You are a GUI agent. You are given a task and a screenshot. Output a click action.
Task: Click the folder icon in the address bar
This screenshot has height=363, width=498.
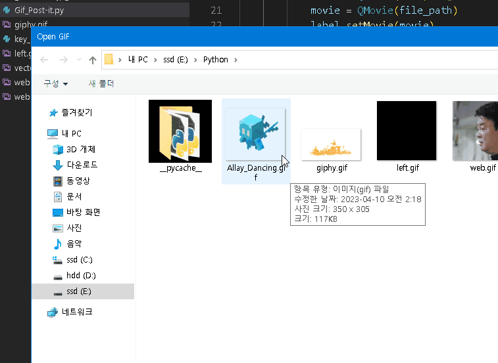pos(109,59)
